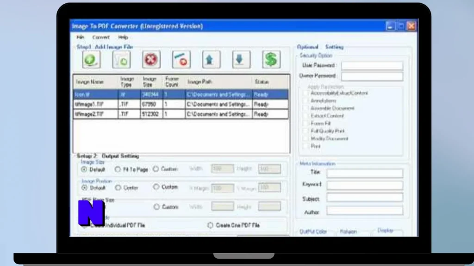Click the green Add Image File icon

91,60
